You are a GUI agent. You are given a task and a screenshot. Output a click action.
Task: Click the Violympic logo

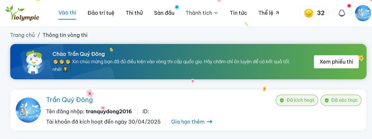tap(22, 13)
